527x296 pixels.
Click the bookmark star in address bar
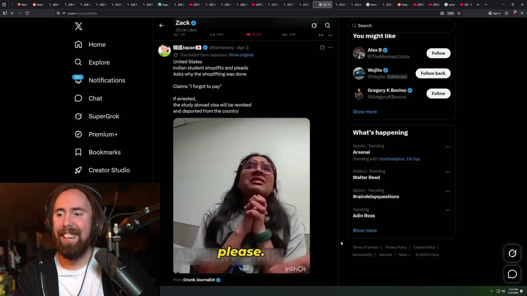(x=459, y=13)
